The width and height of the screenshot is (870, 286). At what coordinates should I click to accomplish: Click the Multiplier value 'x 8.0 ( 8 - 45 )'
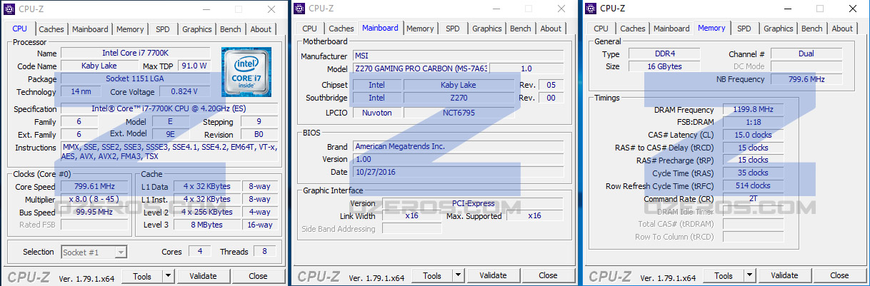tap(95, 200)
